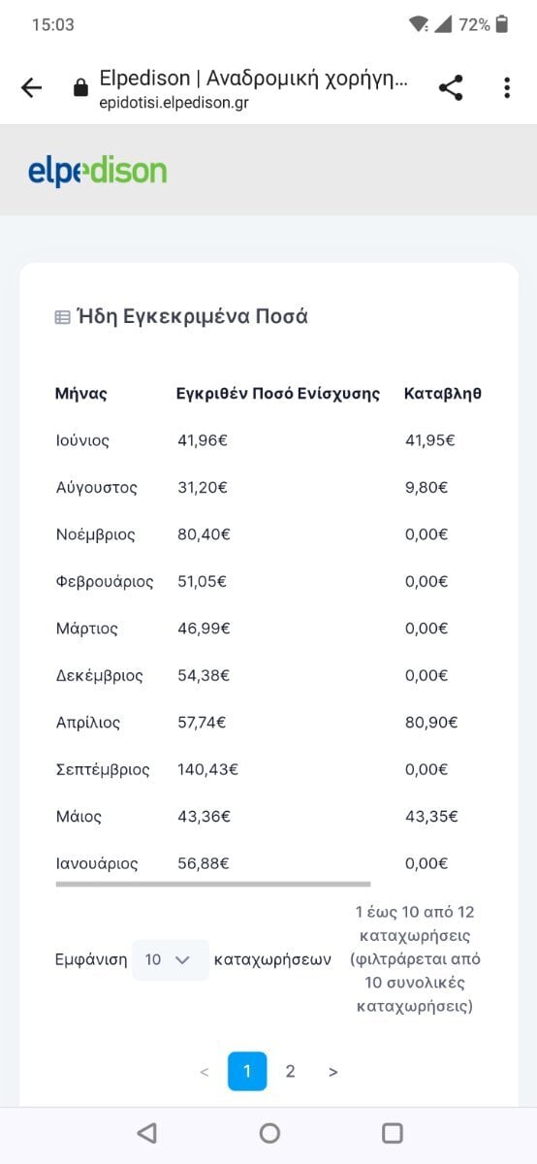This screenshot has width=537, height=1164.
Task: Tap the Android recent apps square
Action: pyautogui.click(x=392, y=1133)
